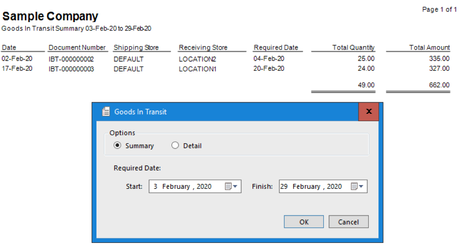Image resolution: width=461 pixels, height=251 pixels.
Task: Click the day 29 in Finish date
Action: point(284,187)
